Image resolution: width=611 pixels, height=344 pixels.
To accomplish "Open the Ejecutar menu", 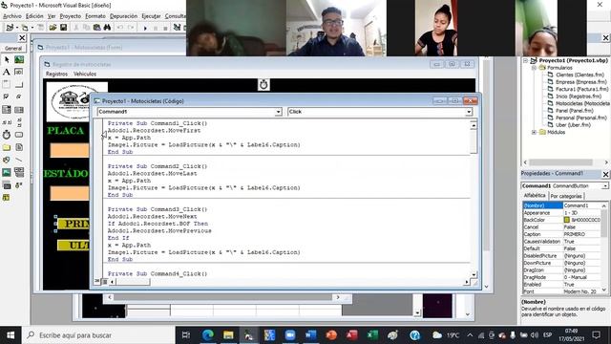I will pos(151,16).
